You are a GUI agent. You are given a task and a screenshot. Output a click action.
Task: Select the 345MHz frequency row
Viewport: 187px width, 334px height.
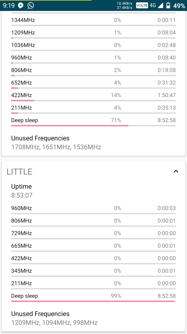point(94,272)
